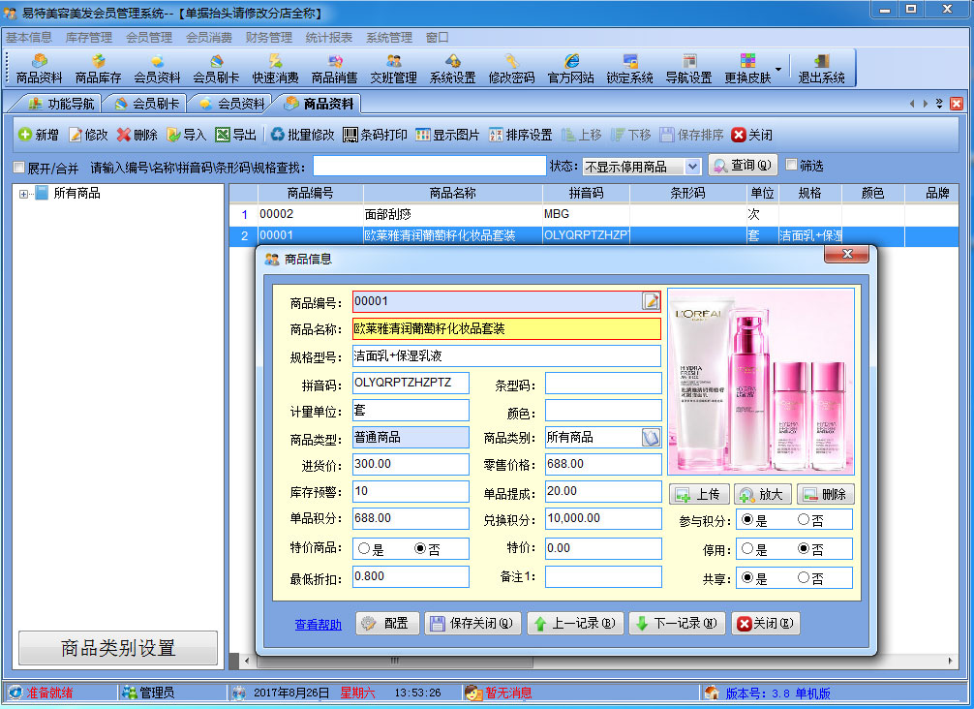The height and width of the screenshot is (709, 974).
Task: Click 配置 in the dialog footer
Action: pos(387,623)
